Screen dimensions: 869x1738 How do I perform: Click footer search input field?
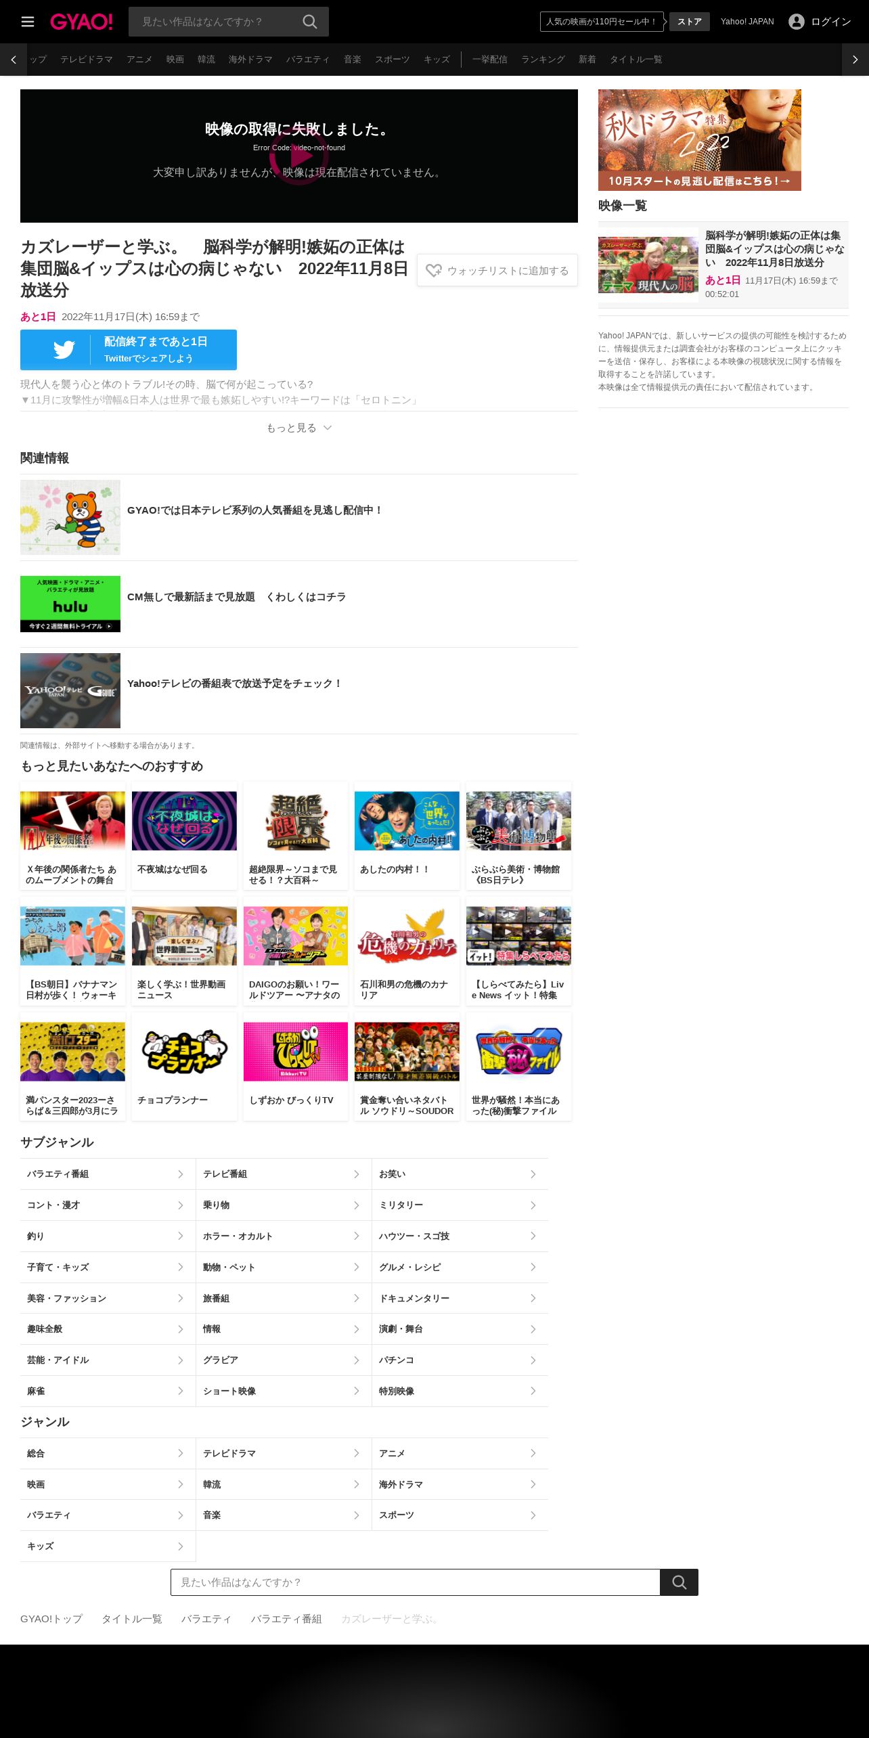click(416, 1582)
